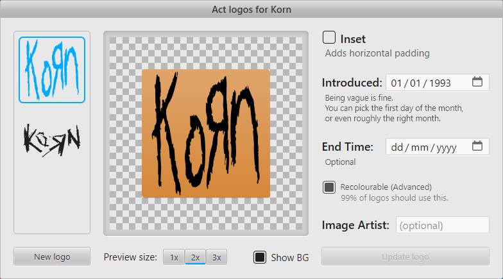The height and width of the screenshot is (279, 503).
Task: Click the orange Korn logo preview image
Action: click(206, 133)
